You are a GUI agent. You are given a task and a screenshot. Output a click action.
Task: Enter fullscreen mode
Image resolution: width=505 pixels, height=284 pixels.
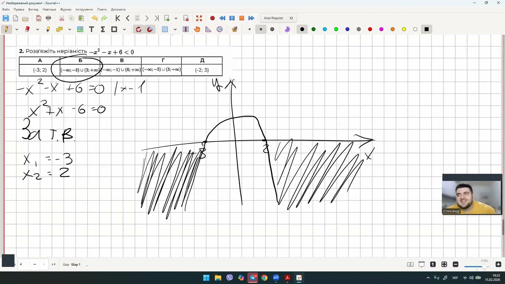(199, 18)
